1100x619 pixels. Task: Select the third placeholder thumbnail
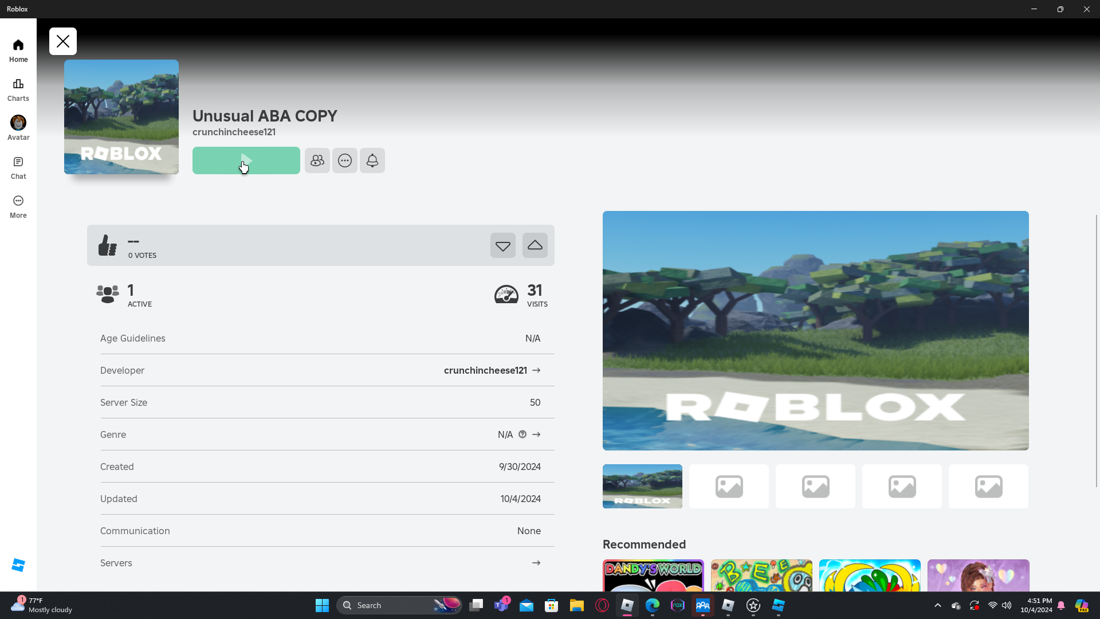815,486
